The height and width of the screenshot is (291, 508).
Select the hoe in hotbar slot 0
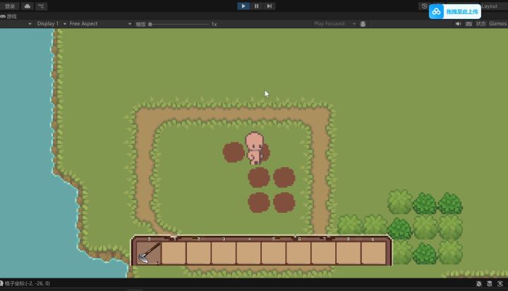point(149,253)
